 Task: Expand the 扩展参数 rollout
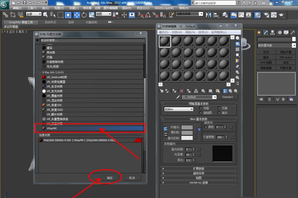(x=198, y=169)
